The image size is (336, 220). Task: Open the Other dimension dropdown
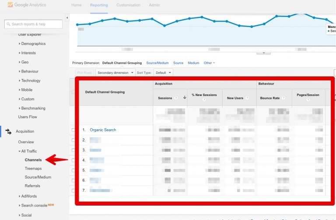209,63
